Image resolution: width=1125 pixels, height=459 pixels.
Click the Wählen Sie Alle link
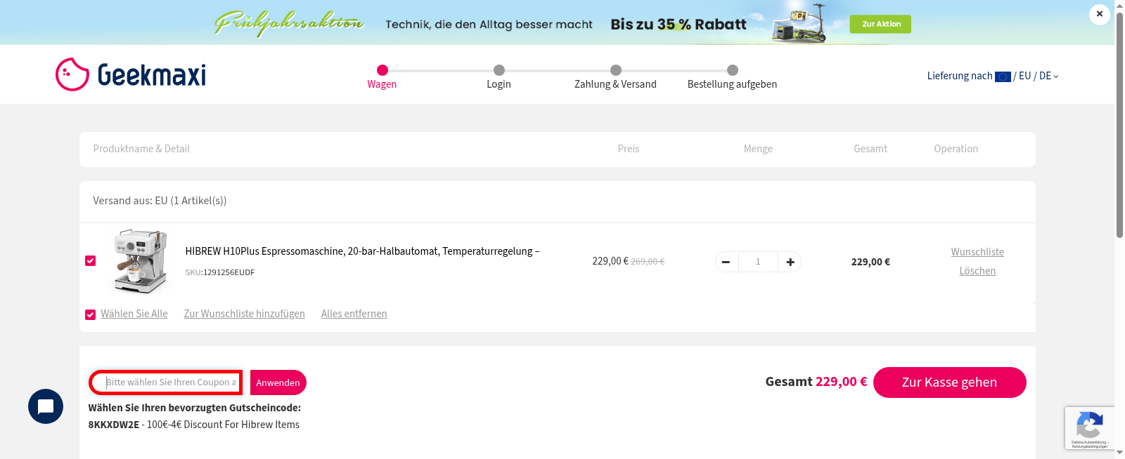point(134,314)
